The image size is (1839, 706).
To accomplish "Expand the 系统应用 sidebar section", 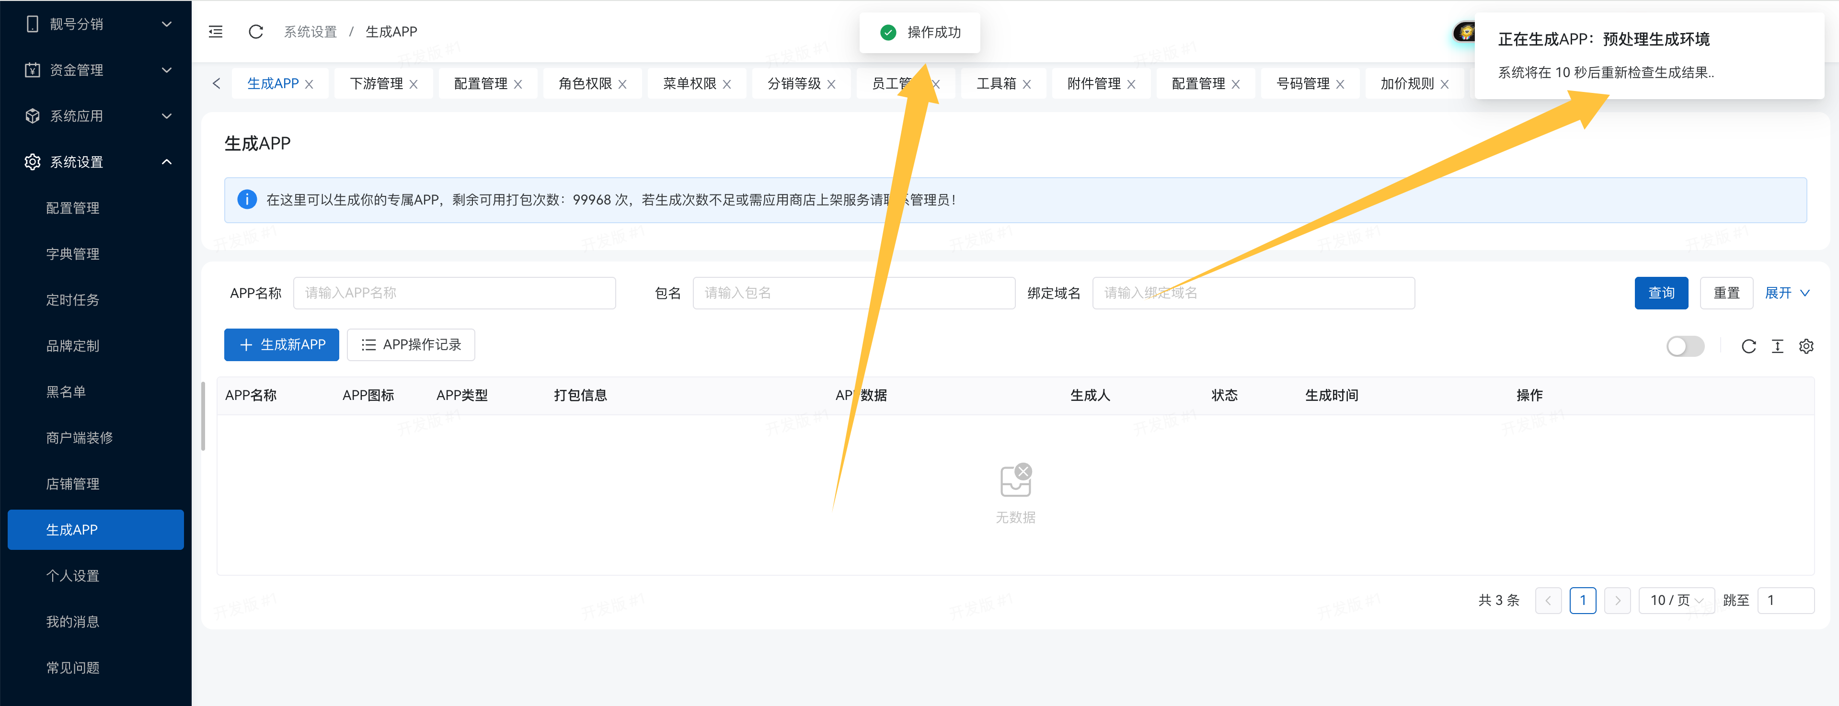I will pyautogui.click(x=166, y=115).
